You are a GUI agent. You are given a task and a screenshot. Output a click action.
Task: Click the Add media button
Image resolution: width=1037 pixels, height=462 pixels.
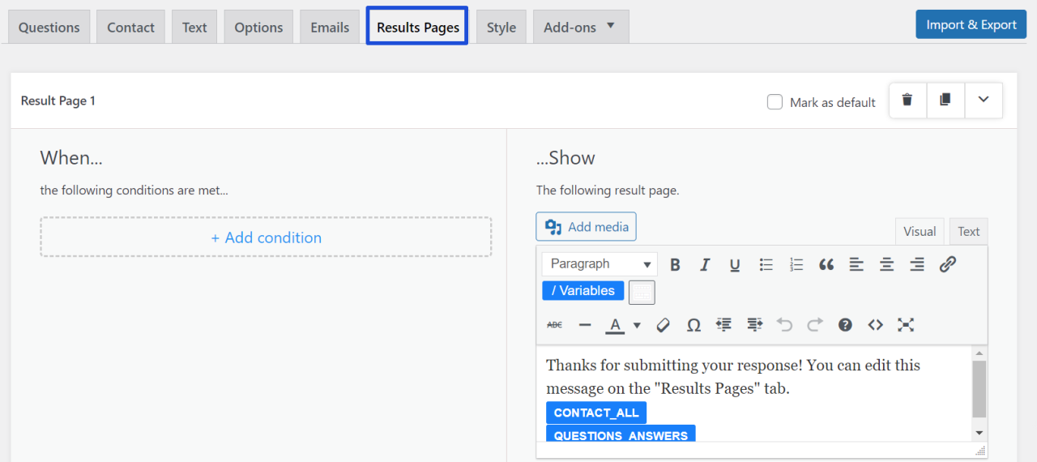click(587, 227)
